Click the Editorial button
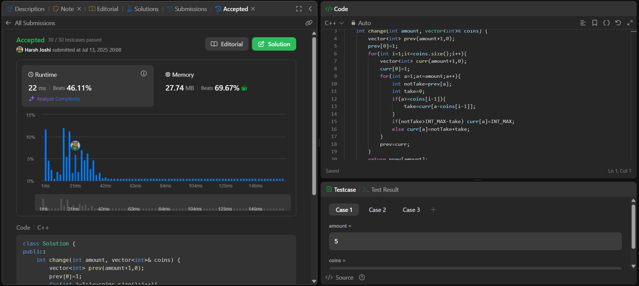Screen dimensions: 639x286 click(227, 44)
